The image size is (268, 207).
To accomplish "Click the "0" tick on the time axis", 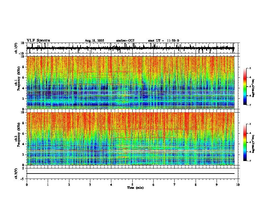I will (27, 184).
